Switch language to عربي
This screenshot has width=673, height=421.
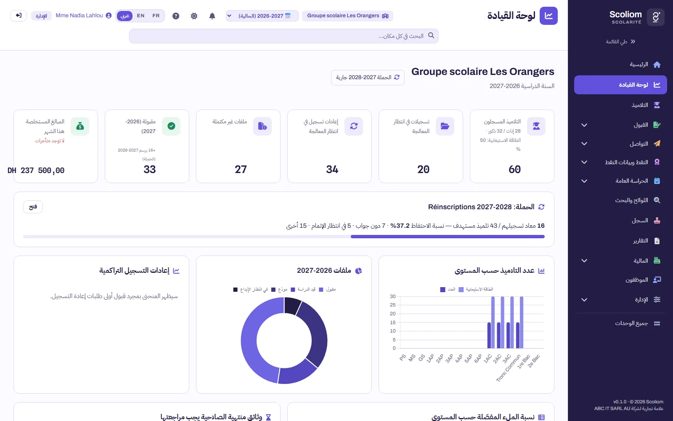coord(125,16)
